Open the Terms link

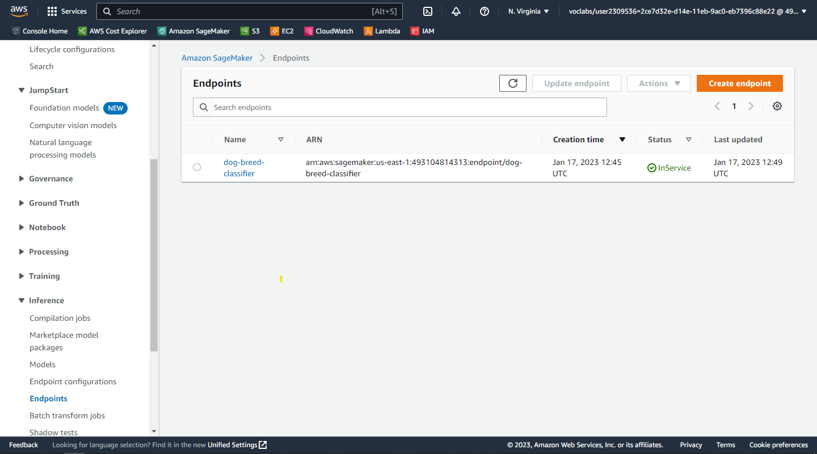pos(726,445)
